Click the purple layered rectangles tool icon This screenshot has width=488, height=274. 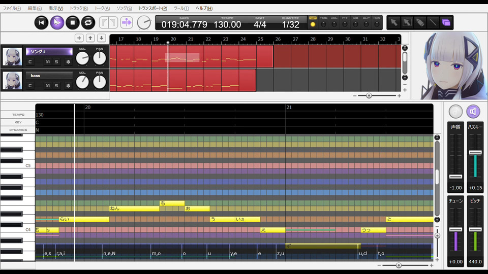[x=446, y=22]
